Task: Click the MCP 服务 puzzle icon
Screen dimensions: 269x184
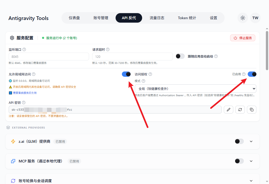Action: pos(13,161)
